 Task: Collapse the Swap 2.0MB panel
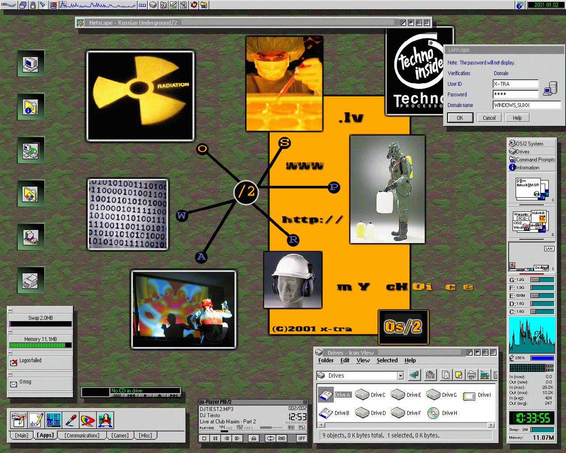10,310
